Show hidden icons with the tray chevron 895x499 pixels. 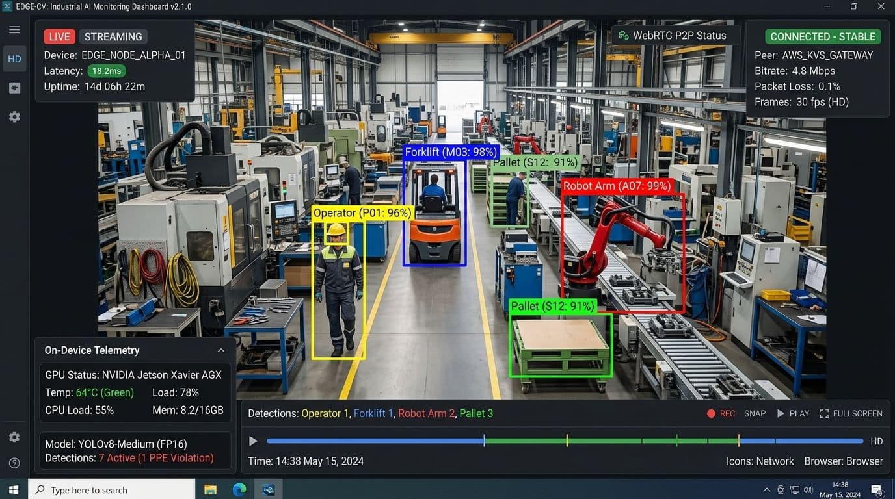click(767, 490)
